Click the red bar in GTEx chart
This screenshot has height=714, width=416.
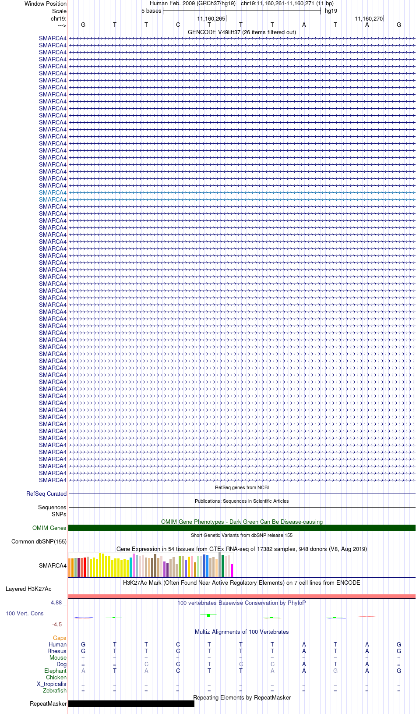[x=85, y=567]
